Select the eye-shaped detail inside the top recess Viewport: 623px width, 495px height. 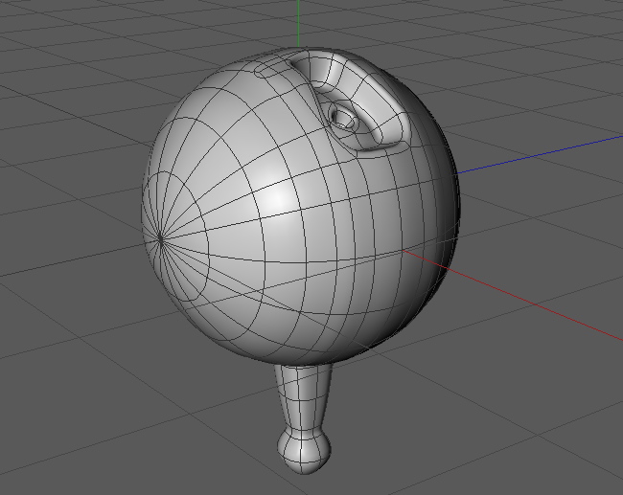tap(344, 118)
